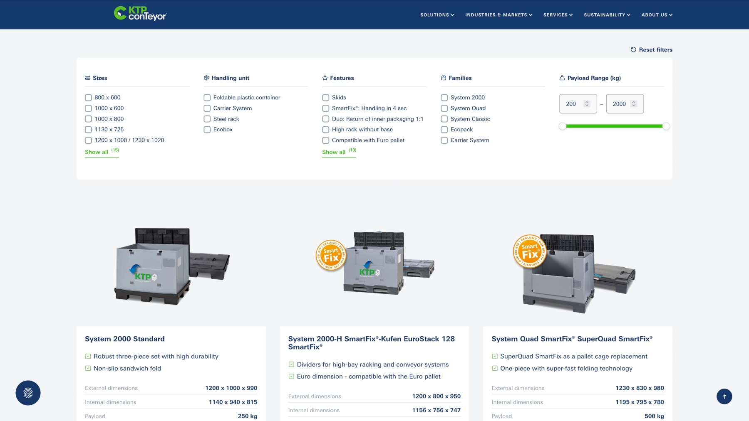Select the System Quad family filter
The width and height of the screenshot is (749, 421).
click(444, 108)
